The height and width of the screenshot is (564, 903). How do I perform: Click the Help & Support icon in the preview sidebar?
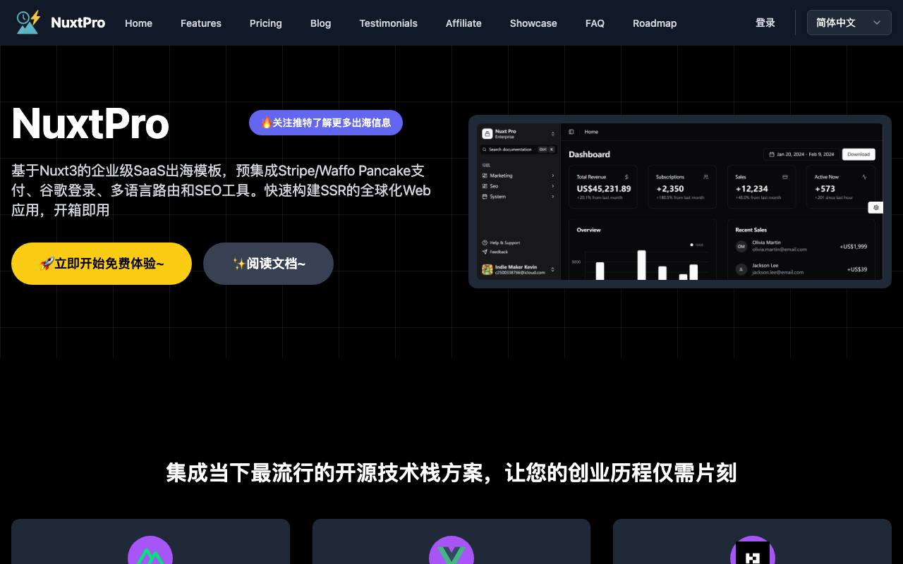pos(485,243)
